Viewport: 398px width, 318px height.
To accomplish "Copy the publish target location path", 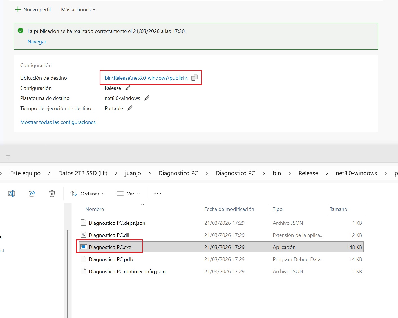I will [x=194, y=78].
